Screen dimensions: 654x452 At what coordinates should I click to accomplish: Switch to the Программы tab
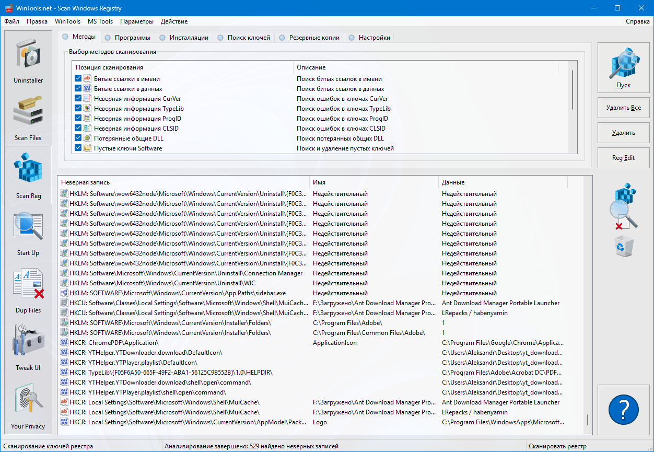(128, 38)
